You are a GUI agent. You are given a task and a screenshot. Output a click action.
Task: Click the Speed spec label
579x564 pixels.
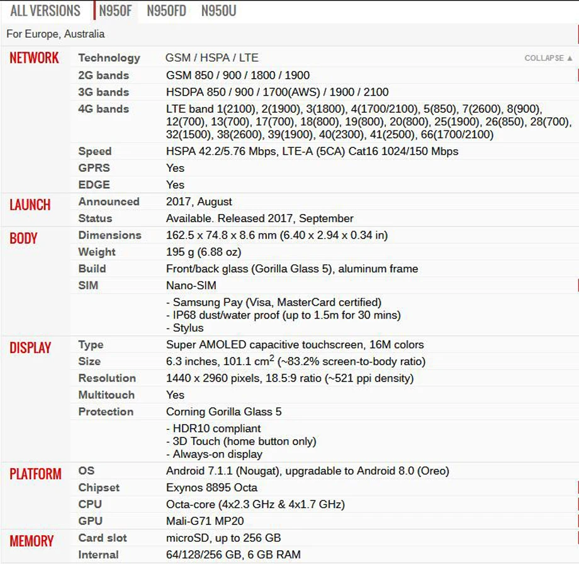95,152
